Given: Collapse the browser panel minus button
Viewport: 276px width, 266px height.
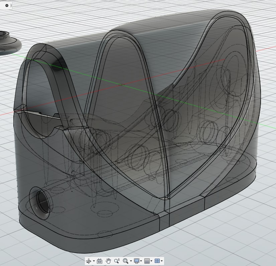Looking at the screenshot, I should [x=7, y=5].
